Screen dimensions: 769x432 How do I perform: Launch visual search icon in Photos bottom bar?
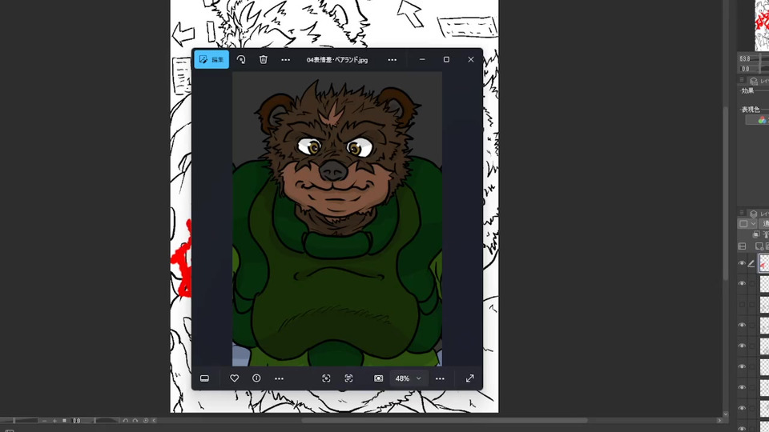[x=326, y=378]
